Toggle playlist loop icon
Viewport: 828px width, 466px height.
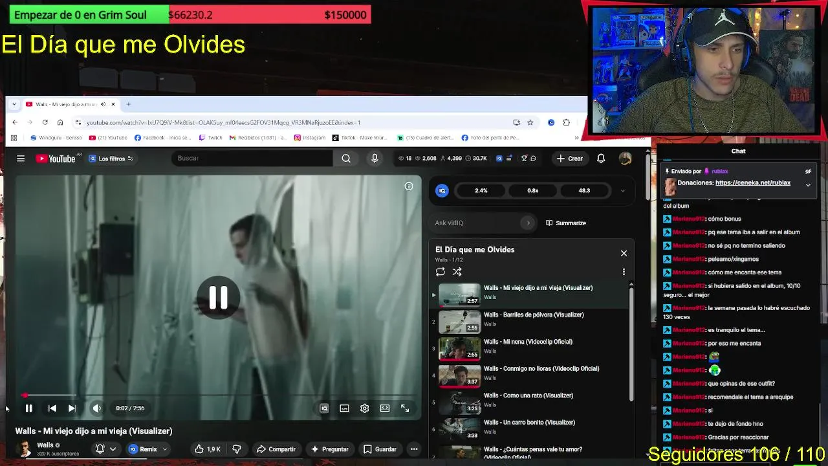point(441,272)
